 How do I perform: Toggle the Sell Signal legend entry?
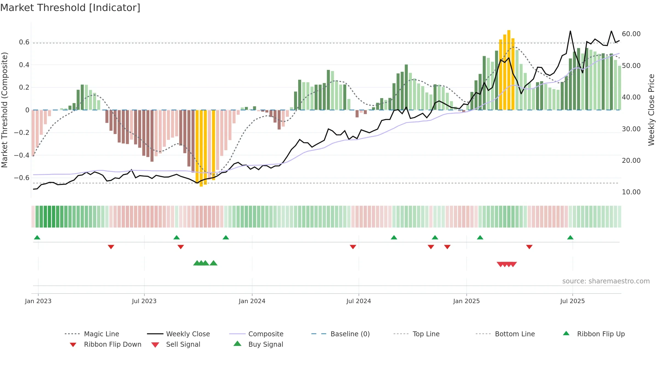click(176, 344)
